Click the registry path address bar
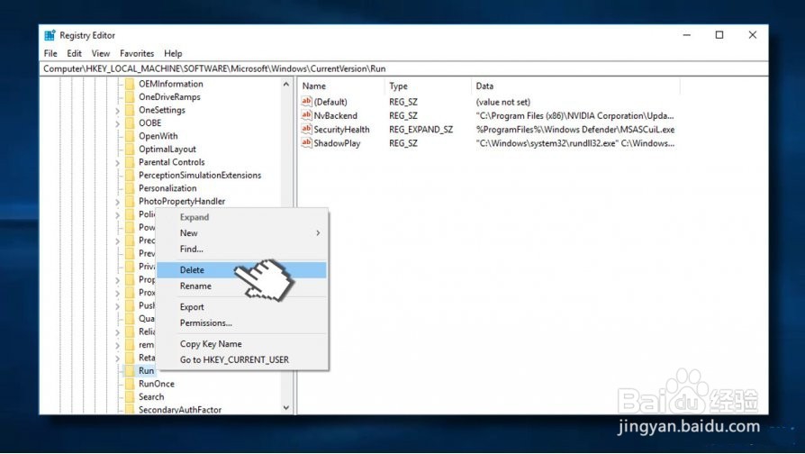 tap(403, 68)
